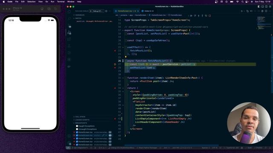
Task: Disable the third HomeScreen.tsx breakpoint checkbox
Action: pos(77,139)
